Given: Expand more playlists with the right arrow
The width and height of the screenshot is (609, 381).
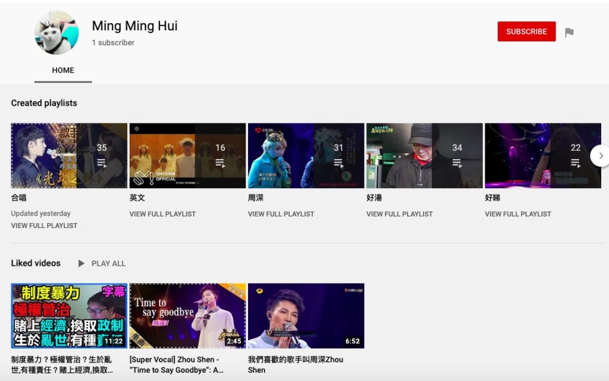Looking at the screenshot, I should click(x=600, y=155).
